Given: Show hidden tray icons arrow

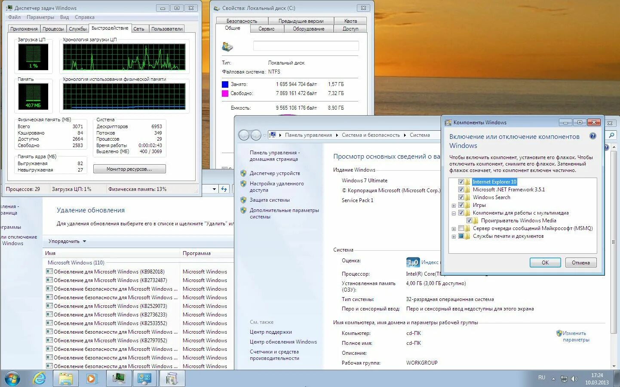Looking at the screenshot, I should [x=553, y=379].
